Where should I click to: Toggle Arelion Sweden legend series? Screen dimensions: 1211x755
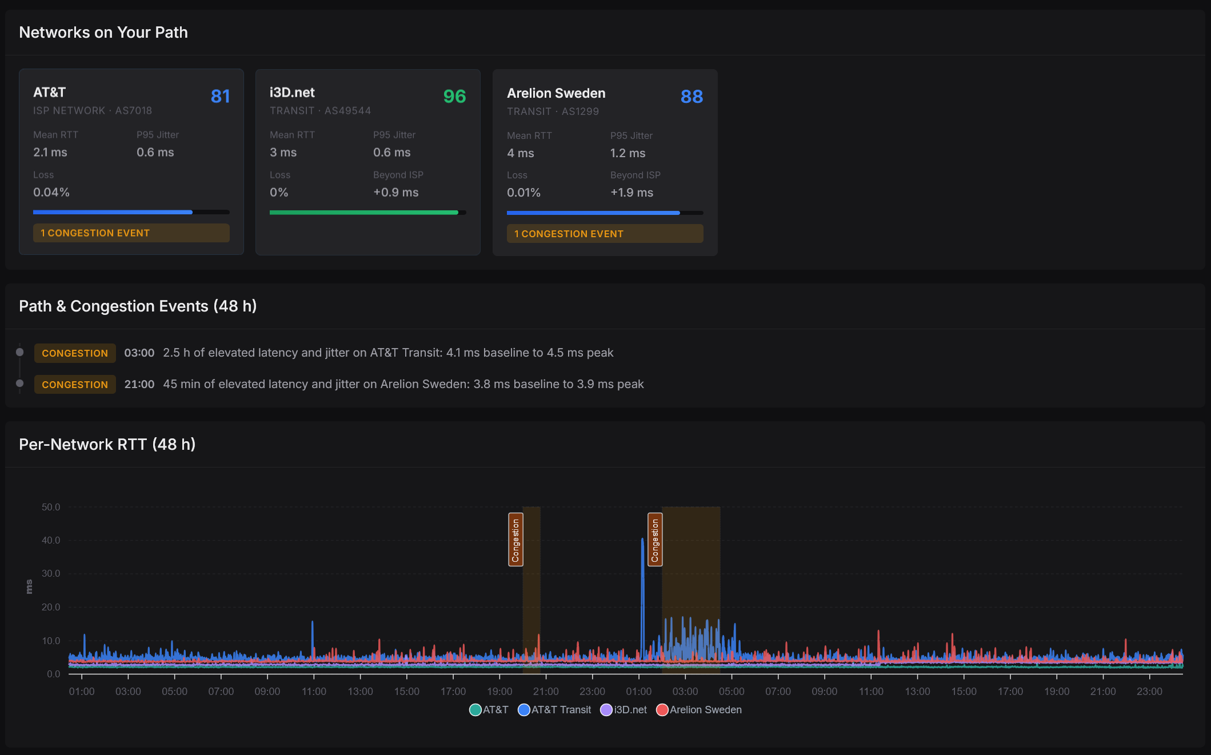point(699,710)
